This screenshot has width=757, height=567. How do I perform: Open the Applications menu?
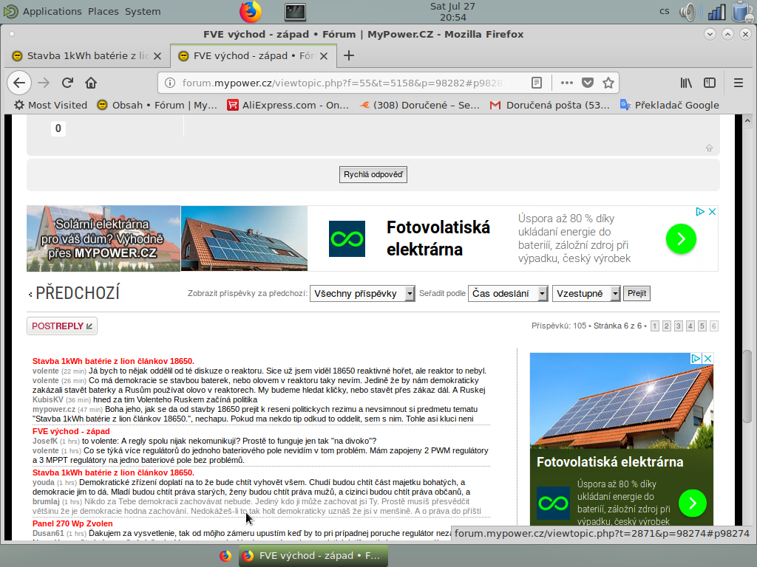point(52,12)
